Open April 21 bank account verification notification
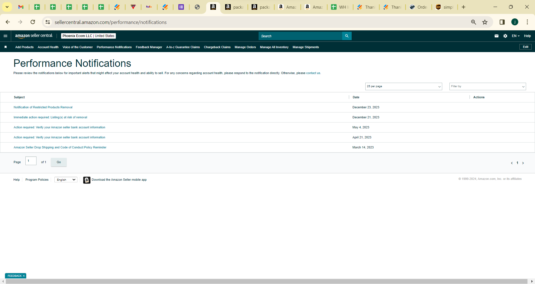The width and height of the screenshot is (535, 284). coord(59,137)
